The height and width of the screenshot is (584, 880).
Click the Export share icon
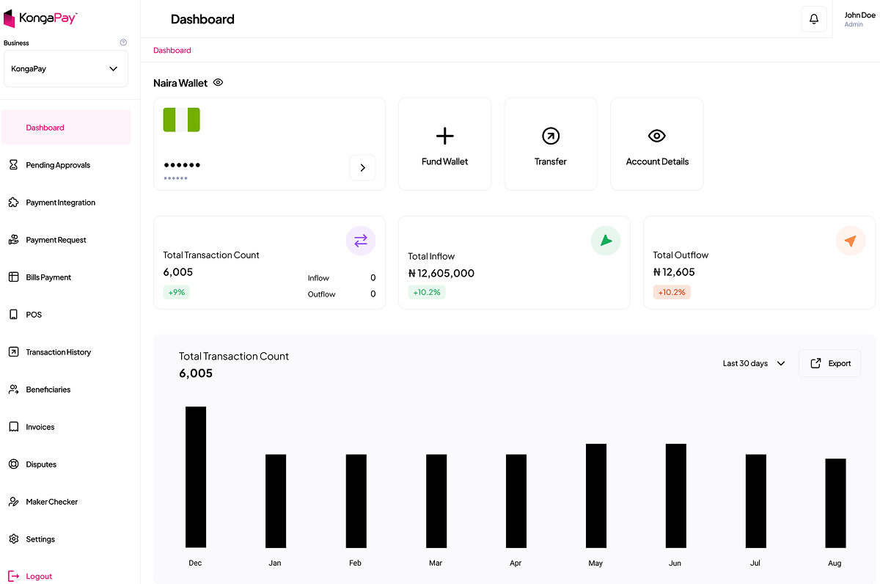[x=815, y=363]
